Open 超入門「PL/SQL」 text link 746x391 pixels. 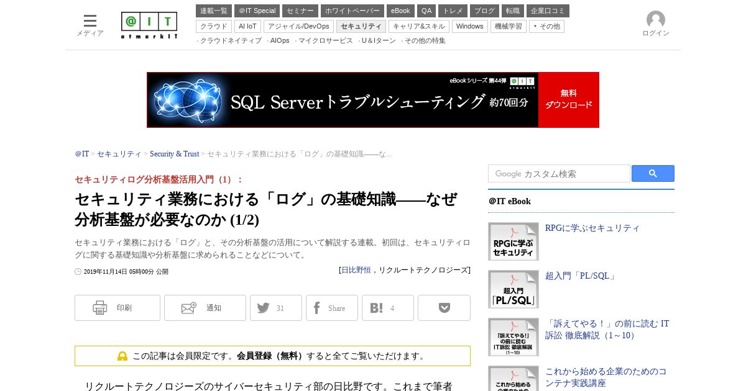pyautogui.click(x=581, y=276)
